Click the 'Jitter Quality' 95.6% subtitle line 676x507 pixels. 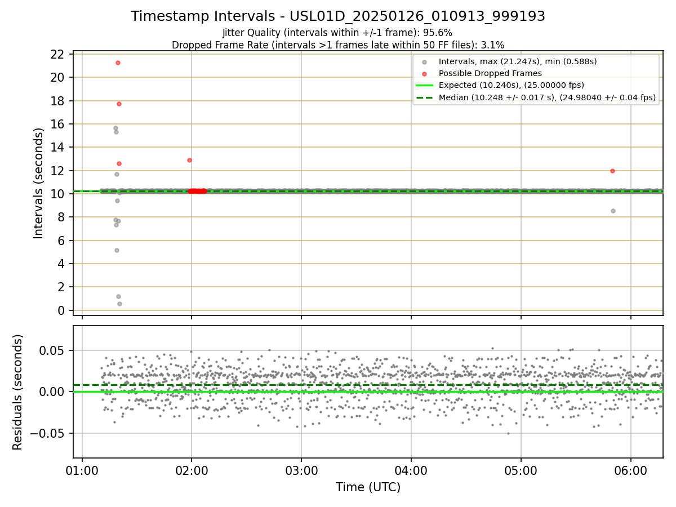337,33
